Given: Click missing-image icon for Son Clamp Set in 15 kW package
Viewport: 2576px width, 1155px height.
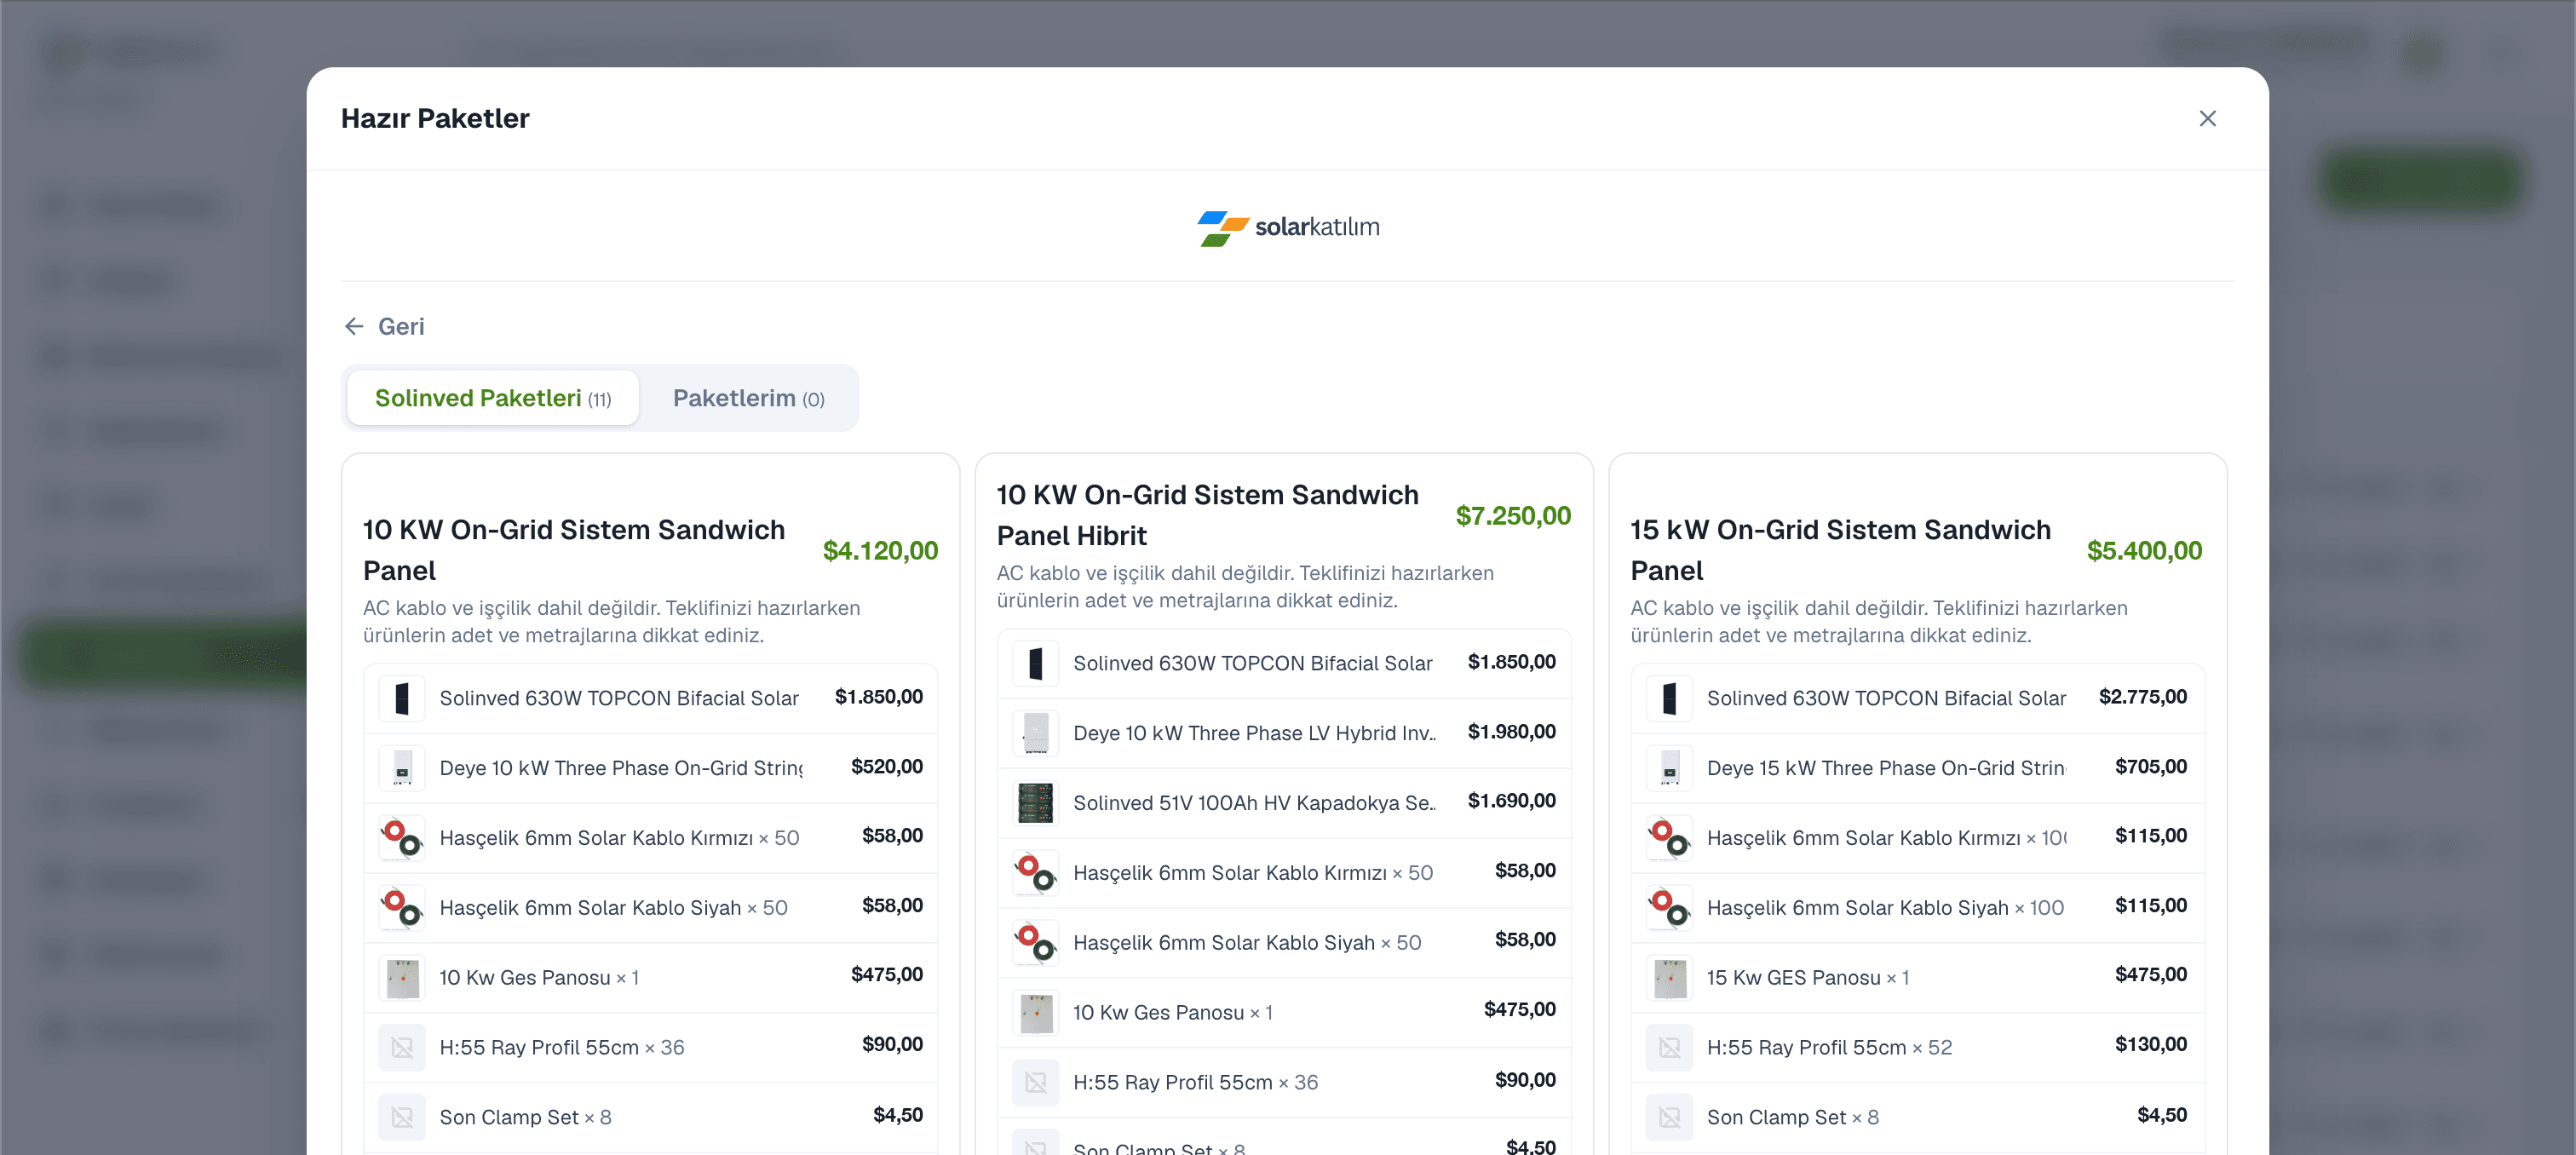Looking at the screenshot, I should click(x=1669, y=1117).
